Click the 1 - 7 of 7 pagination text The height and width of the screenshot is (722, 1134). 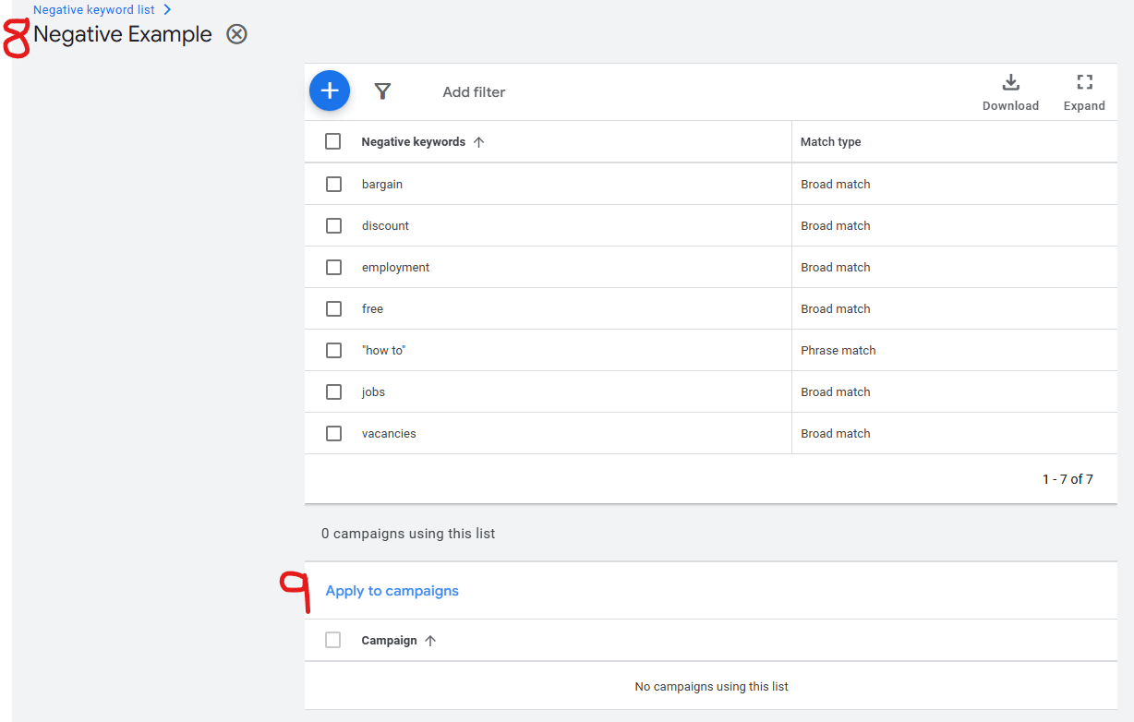[1068, 479]
